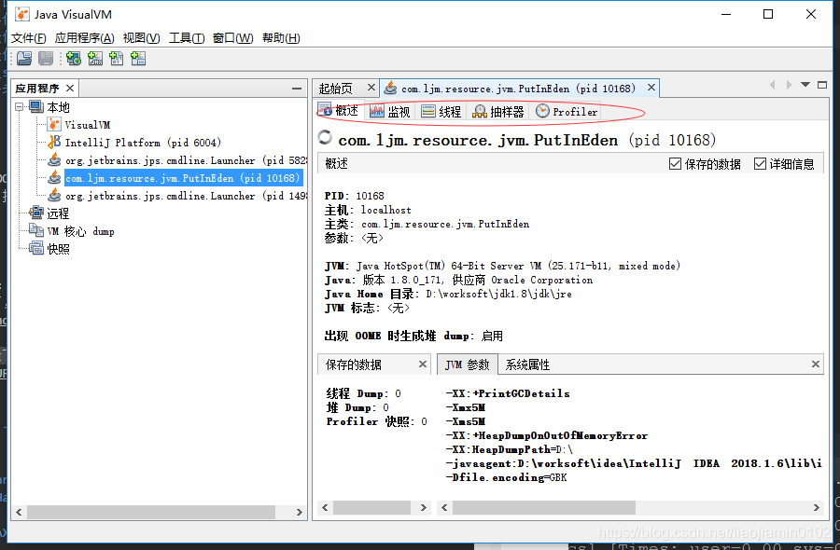Click the VisualVM node icon
840x550 pixels.
54,125
